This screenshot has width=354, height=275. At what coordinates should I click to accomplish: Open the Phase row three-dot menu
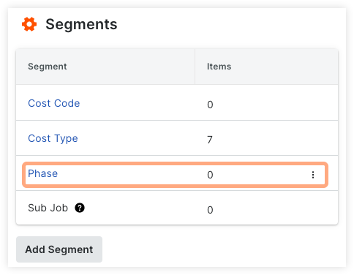pyautogui.click(x=313, y=175)
